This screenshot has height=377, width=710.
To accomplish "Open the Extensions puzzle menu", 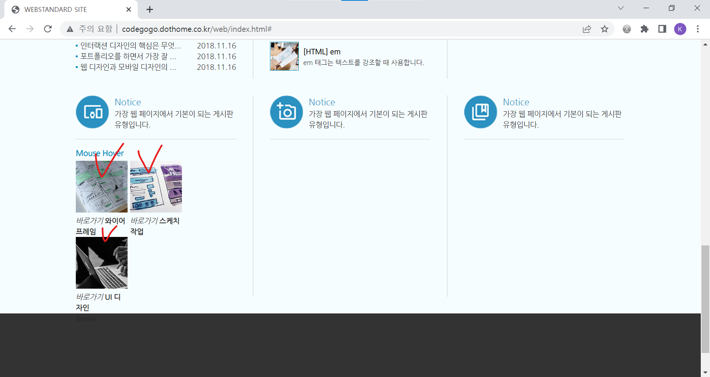I will tap(645, 29).
